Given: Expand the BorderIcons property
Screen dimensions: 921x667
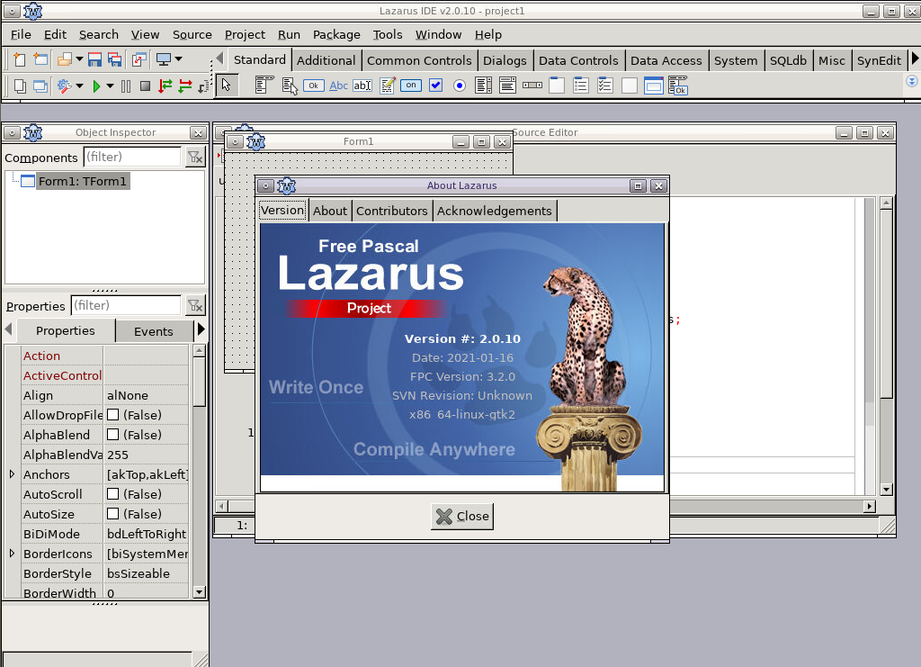Looking at the screenshot, I should click(13, 554).
